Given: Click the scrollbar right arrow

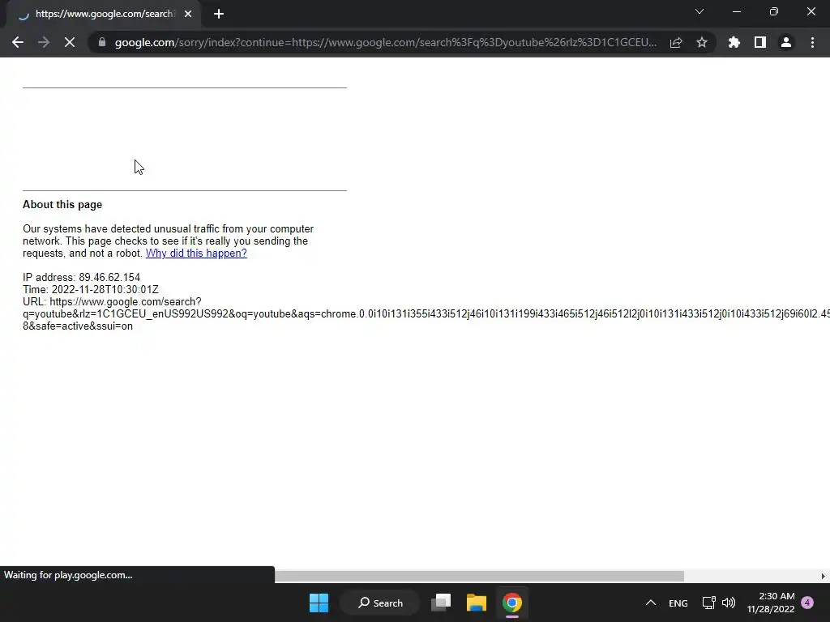Looking at the screenshot, I should [824, 576].
